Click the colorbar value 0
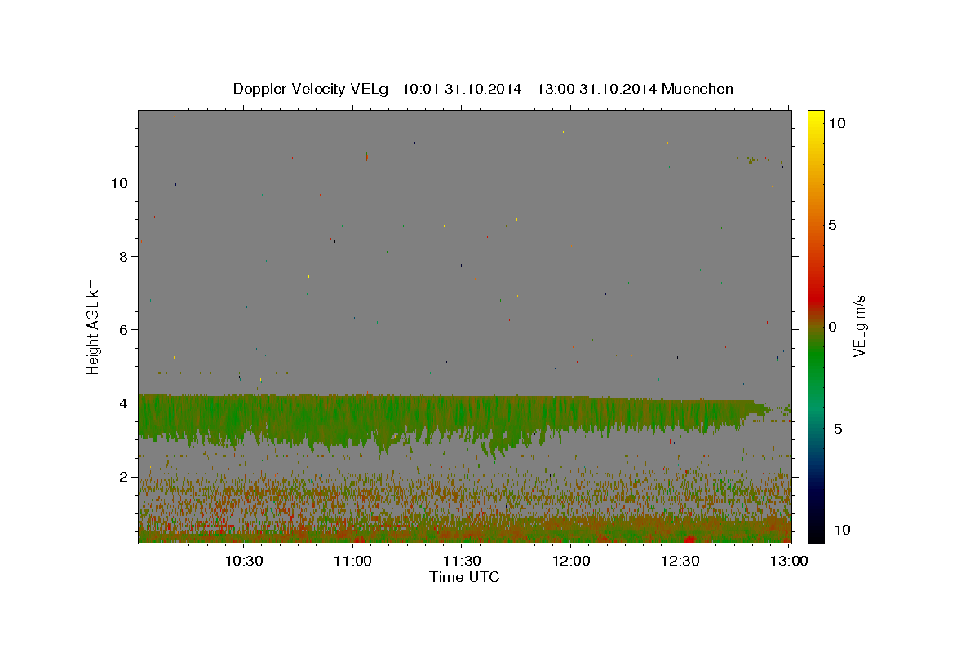979x652 pixels. pyautogui.click(x=832, y=327)
